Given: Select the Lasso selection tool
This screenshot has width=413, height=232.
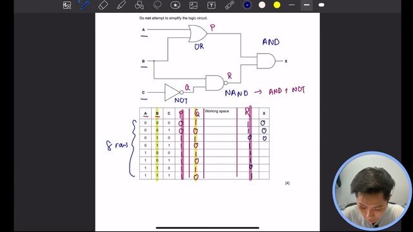Looking at the screenshot, I should click(x=157, y=5).
